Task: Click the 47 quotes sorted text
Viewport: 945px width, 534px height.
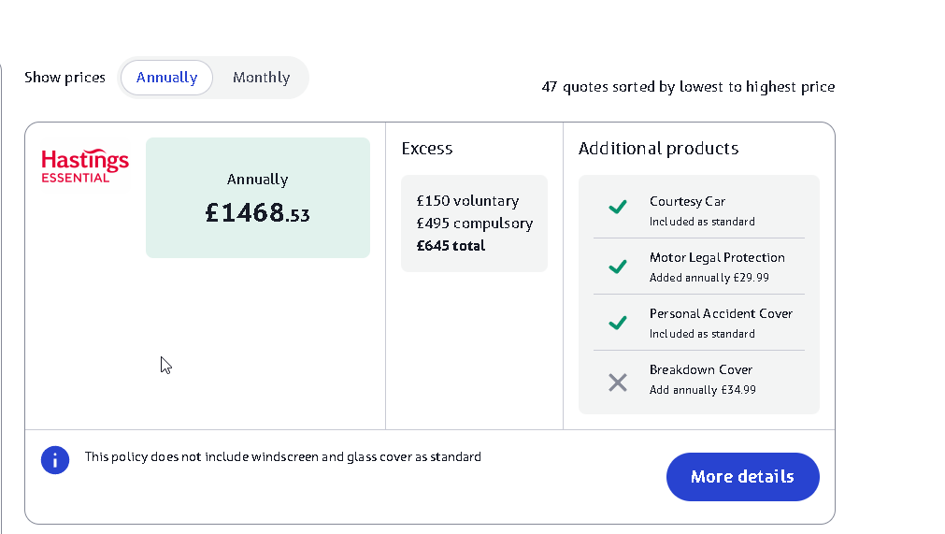Action: 688,87
